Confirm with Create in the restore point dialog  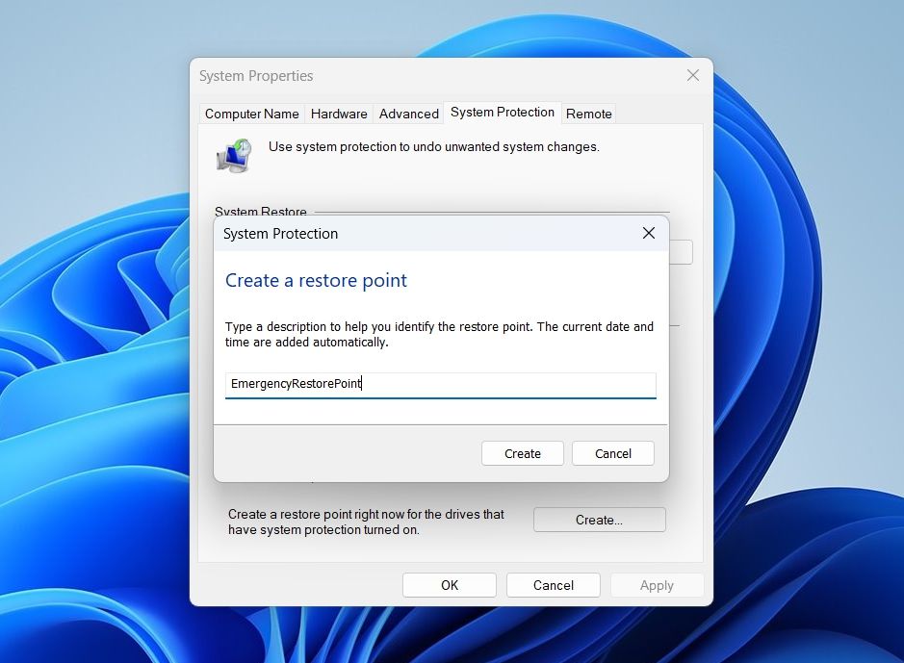(523, 453)
